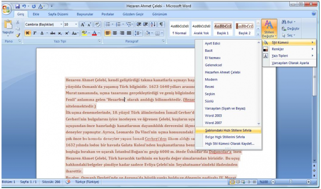Open the Seç select dropdown
Viewport: 321px width, 189px height.
[288, 35]
